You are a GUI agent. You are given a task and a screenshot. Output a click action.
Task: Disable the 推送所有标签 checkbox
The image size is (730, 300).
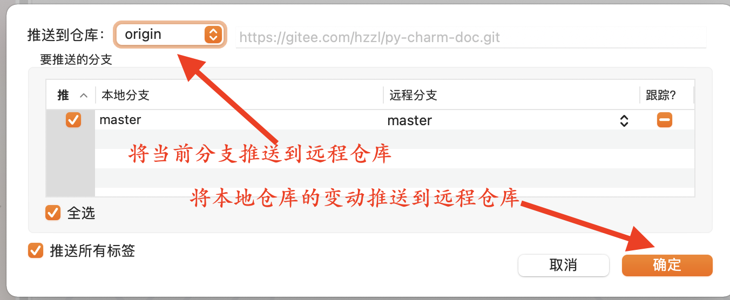coord(36,250)
